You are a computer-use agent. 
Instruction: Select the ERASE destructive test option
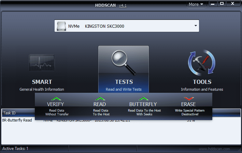[189, 106]
